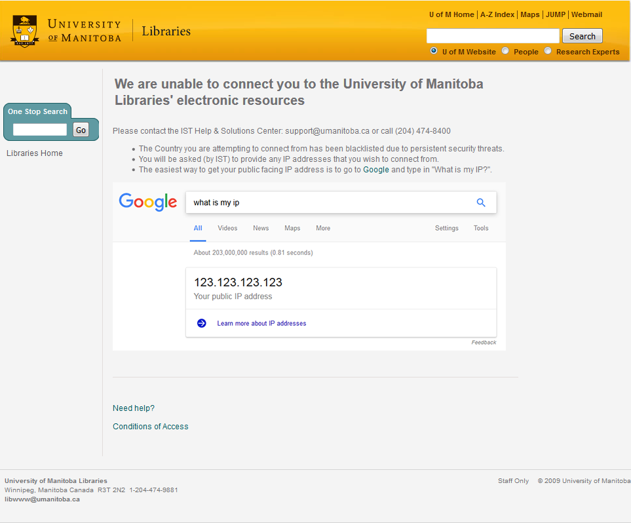The height and width of the screenshot is (523, 631).
Task: Open the U of M Home link
Action: (451, 14)
